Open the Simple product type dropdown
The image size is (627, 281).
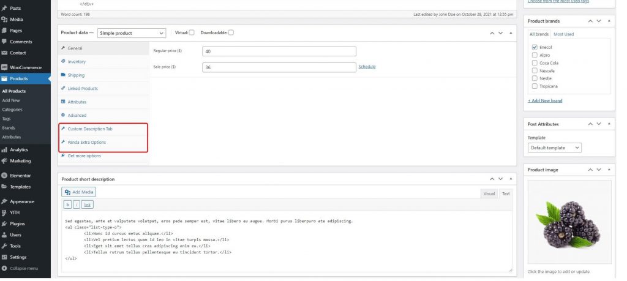[132, 33]
